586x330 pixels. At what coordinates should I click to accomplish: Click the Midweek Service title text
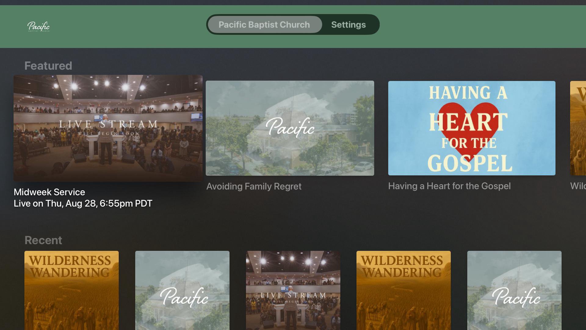click(x=49, y=192)
